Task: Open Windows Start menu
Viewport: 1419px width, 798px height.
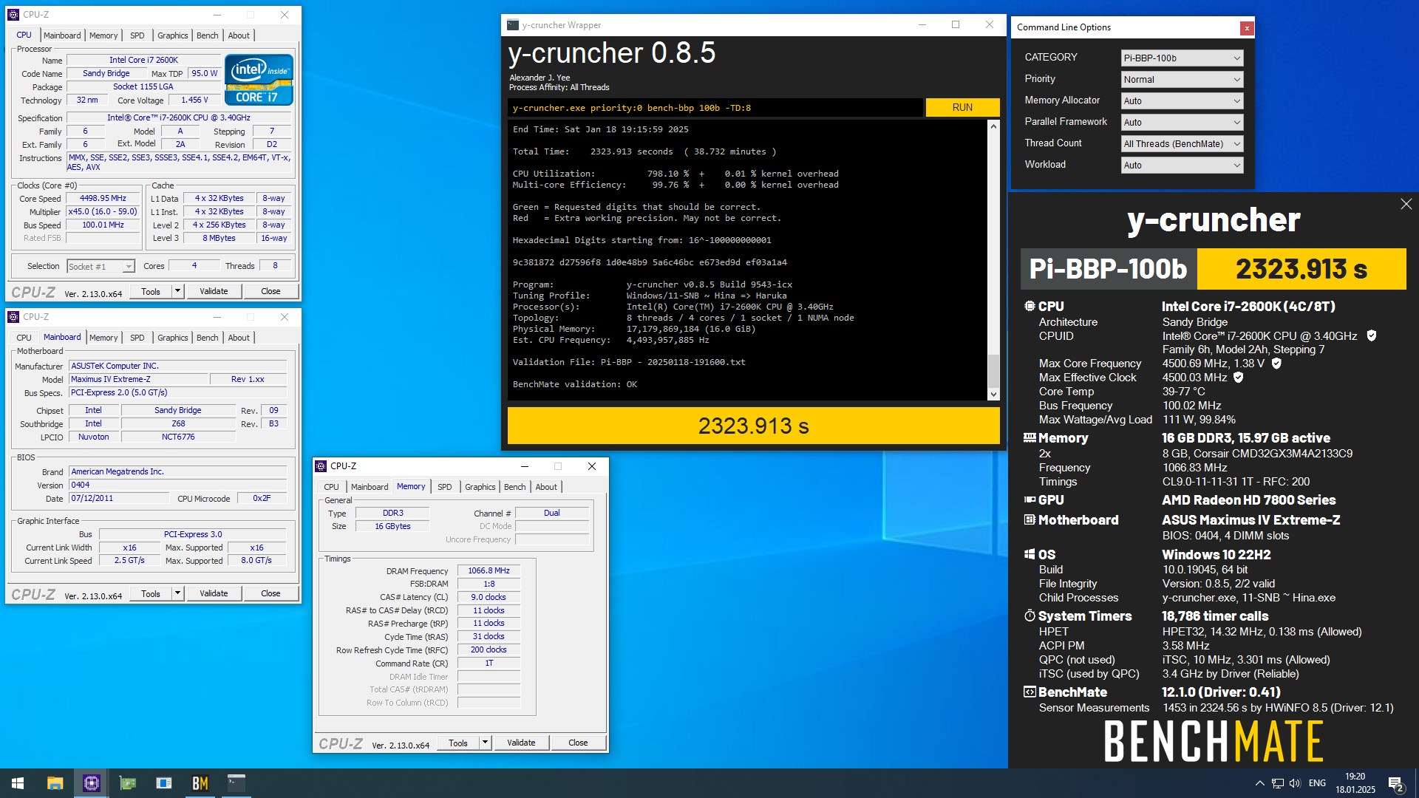Action: click(x=18, y=783)
